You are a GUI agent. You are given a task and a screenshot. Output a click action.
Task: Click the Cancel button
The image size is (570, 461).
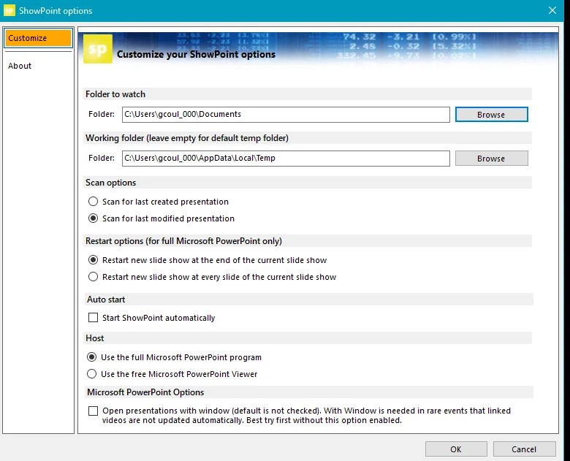tap(524, 449)
